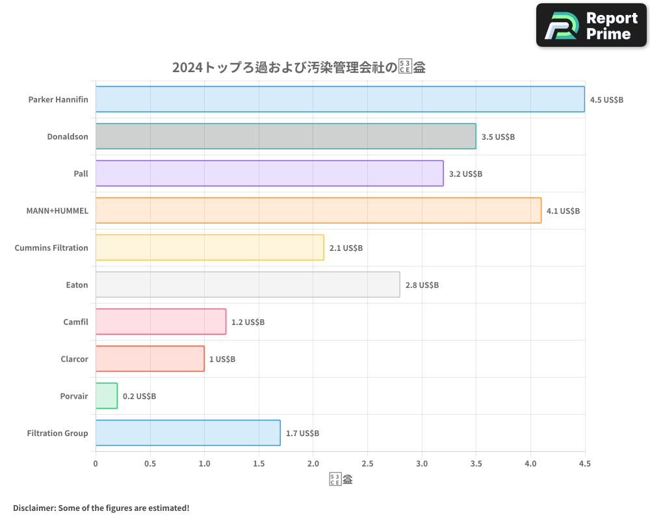Select the Pall company bar
This screenshot has height=520, width=650.
[270, 174]
